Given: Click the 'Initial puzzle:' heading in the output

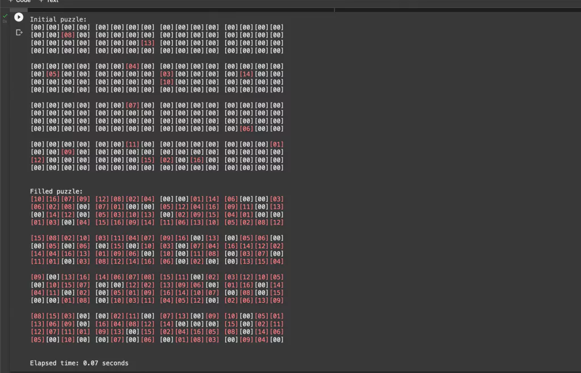Looking at the screenshot, I should (x=58, y=19).
